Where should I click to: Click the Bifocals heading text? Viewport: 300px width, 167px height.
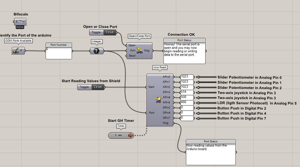tap(21, 14)
